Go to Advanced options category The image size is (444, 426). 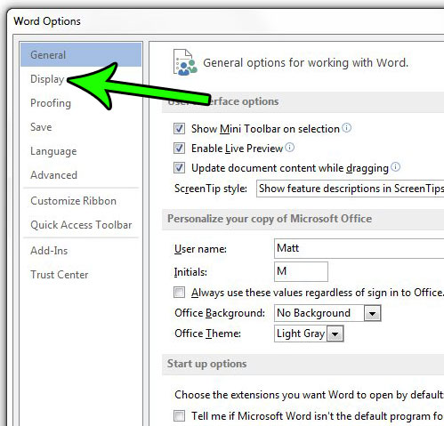tap(53, 175)
